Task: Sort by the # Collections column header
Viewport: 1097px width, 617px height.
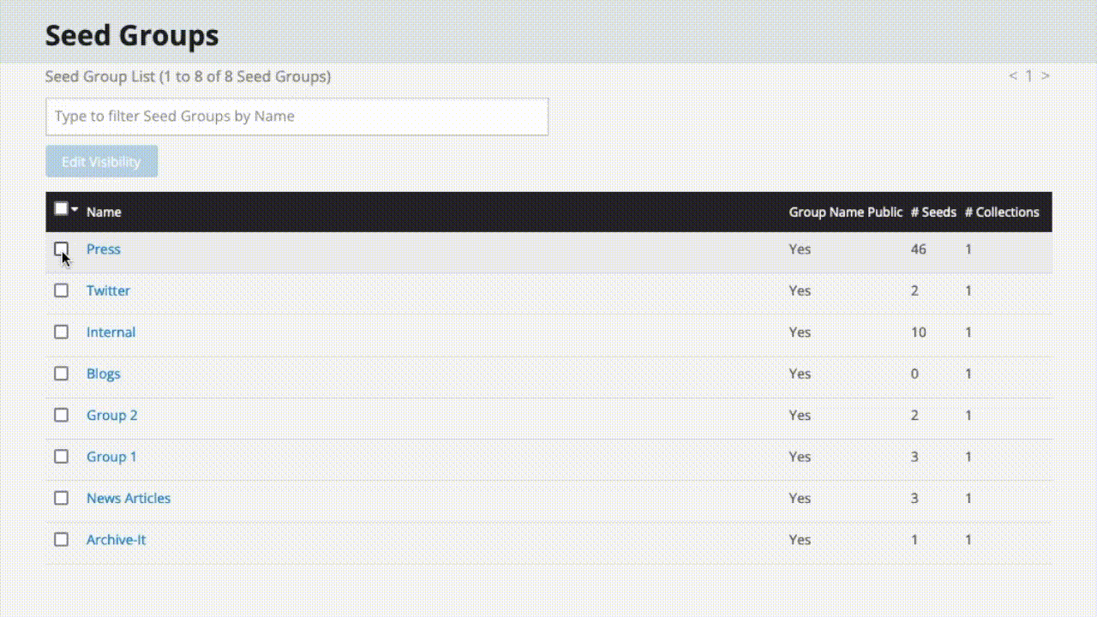Action: (1001, 213)
